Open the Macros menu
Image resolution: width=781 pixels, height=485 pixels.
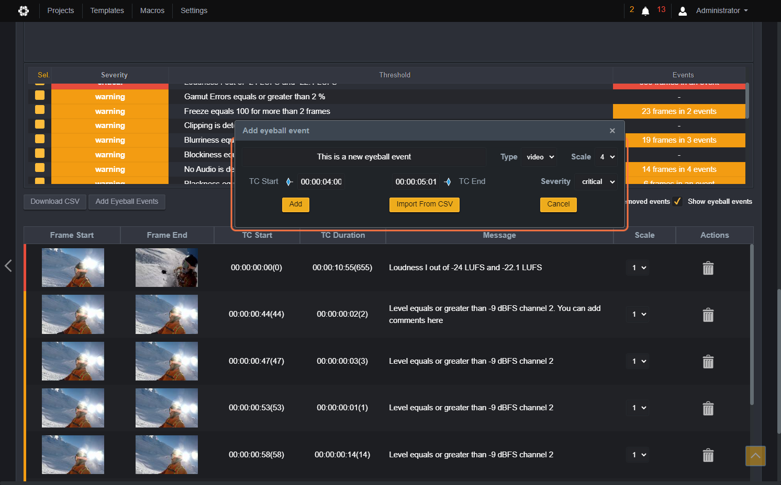click(152, 10)
